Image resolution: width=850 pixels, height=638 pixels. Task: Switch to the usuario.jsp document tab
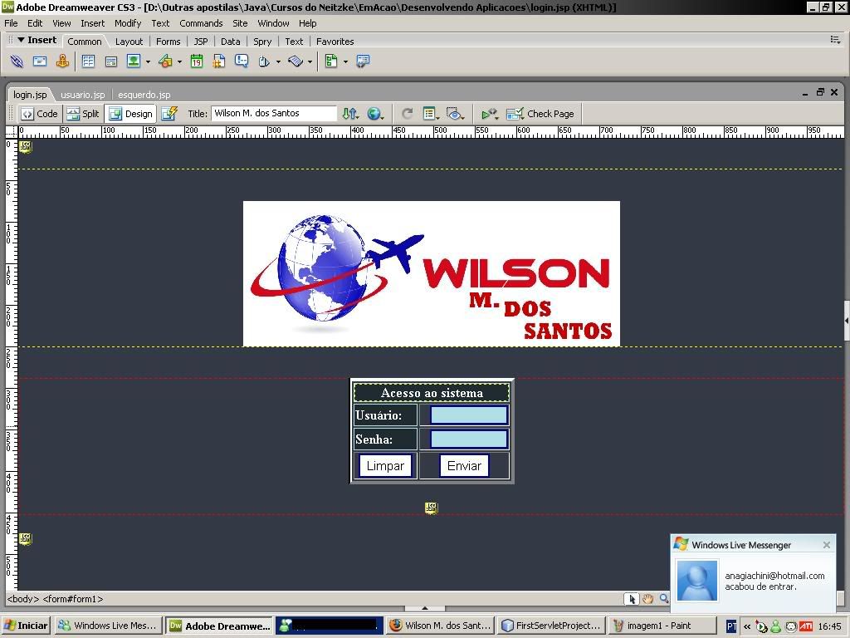(82, 95)
